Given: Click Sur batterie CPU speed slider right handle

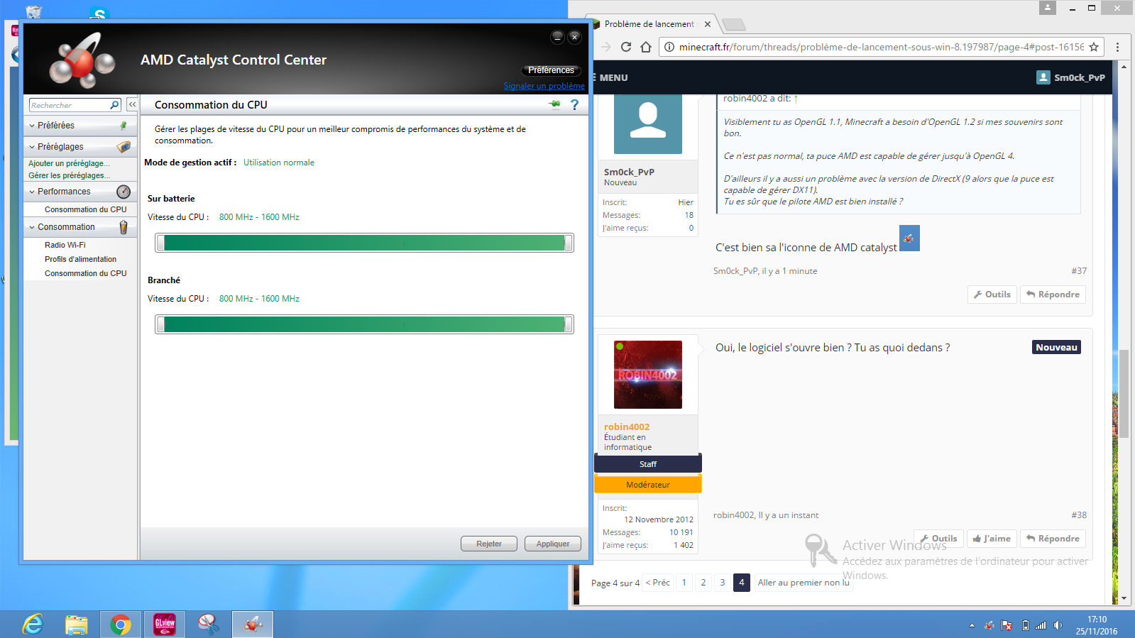Looking at the screenshot, I should pyautogui.click(x=569, y=243).
